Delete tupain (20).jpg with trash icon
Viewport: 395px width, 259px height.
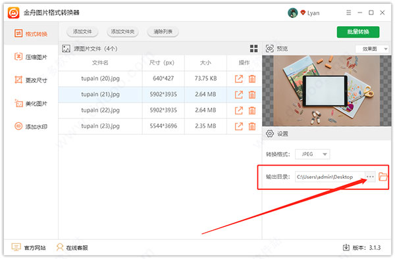[x=252, y=79]
